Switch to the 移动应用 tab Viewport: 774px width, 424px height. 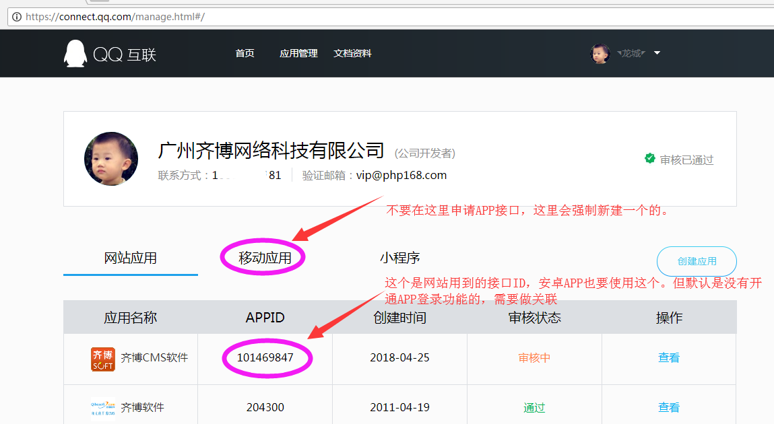pyautogui.click(x=265, y=258)
